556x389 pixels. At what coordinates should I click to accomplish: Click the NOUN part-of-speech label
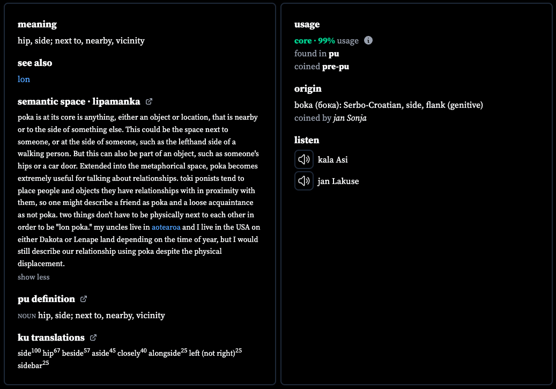27,316
